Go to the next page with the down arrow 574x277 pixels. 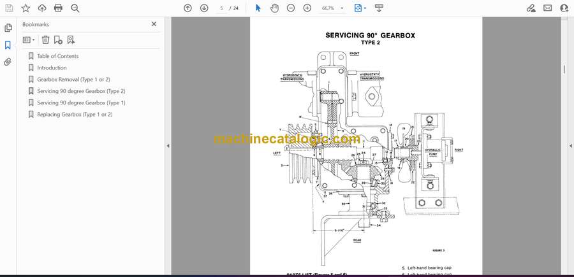click(204, 8)
